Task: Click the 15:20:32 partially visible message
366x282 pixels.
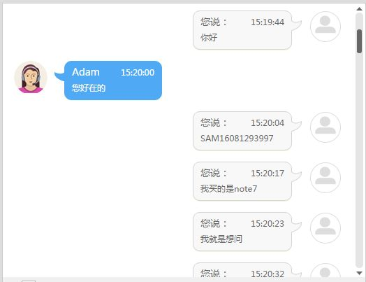Action: 242,270
